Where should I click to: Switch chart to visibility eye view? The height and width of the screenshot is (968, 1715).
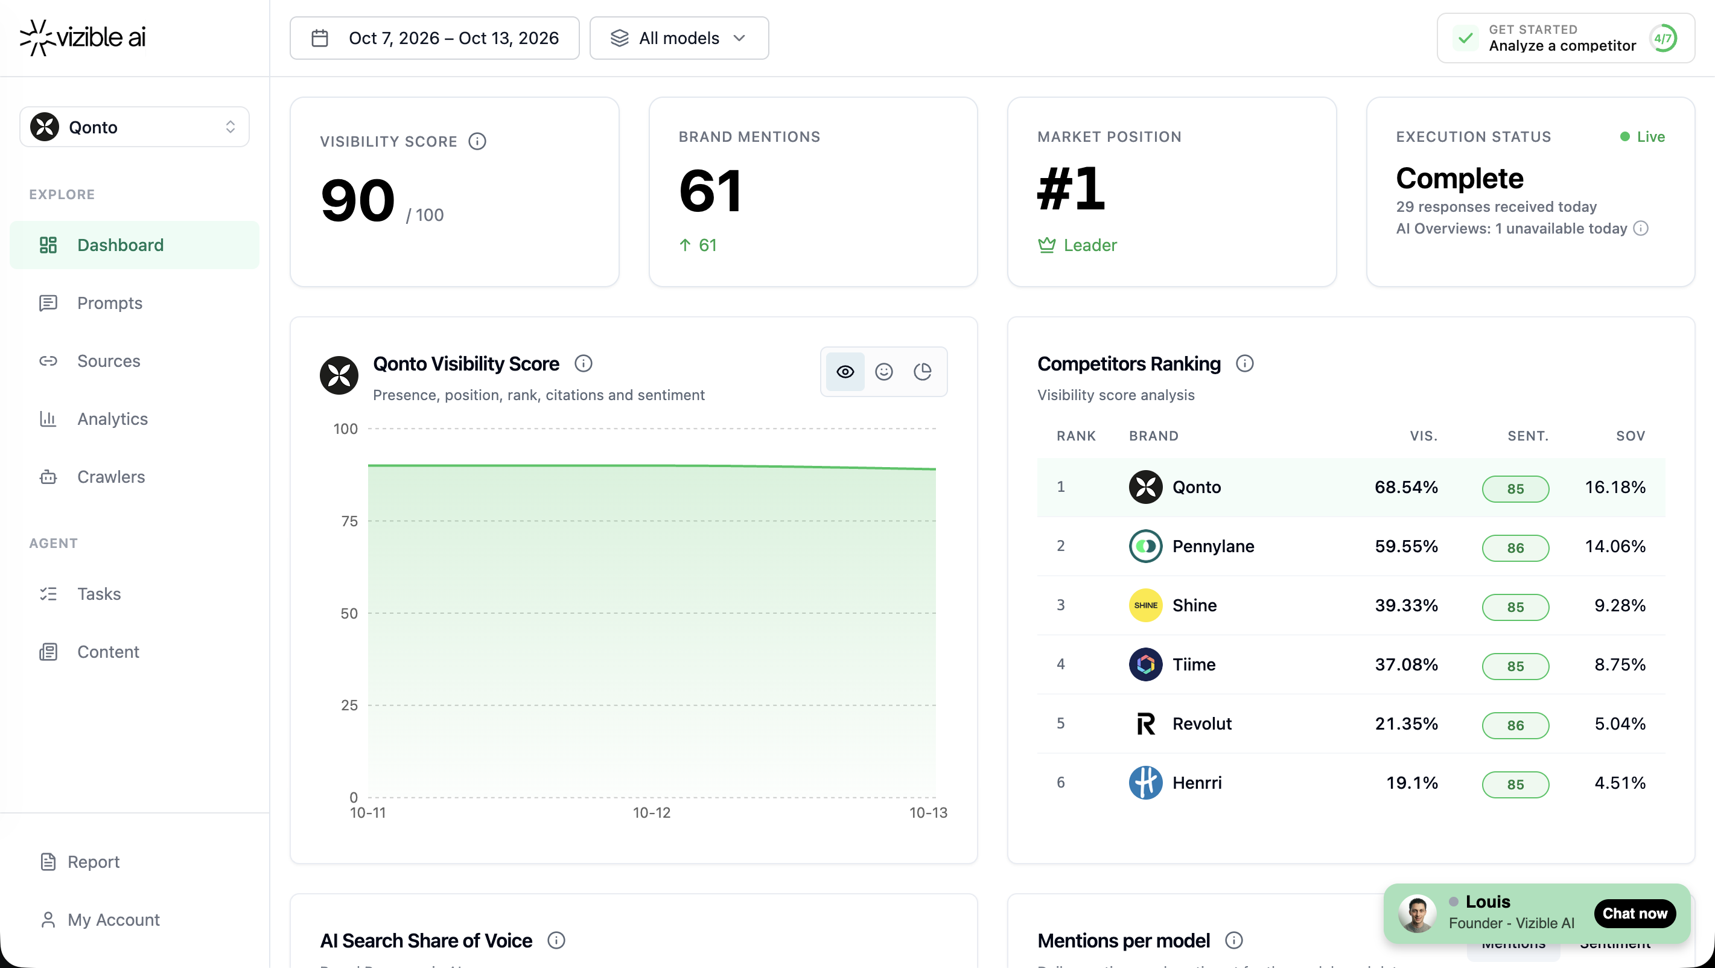tap(845, 372)
